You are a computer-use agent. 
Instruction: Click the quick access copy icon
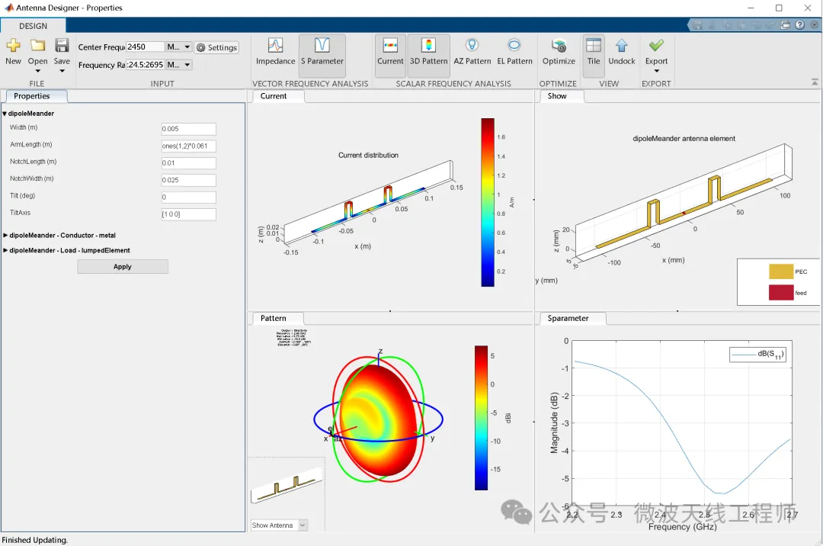coord(727,24)
